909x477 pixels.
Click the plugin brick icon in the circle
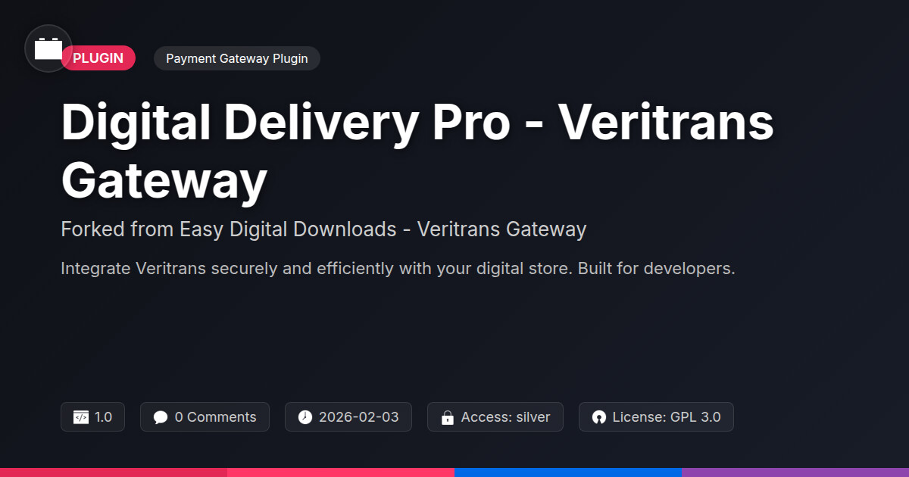[x=48, y=48]
